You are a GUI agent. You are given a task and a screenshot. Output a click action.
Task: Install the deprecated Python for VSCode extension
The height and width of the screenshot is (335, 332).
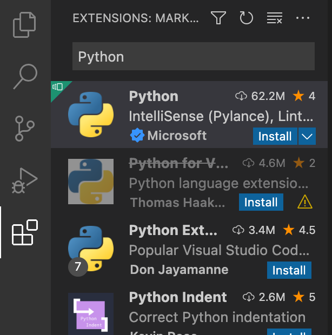261,203
